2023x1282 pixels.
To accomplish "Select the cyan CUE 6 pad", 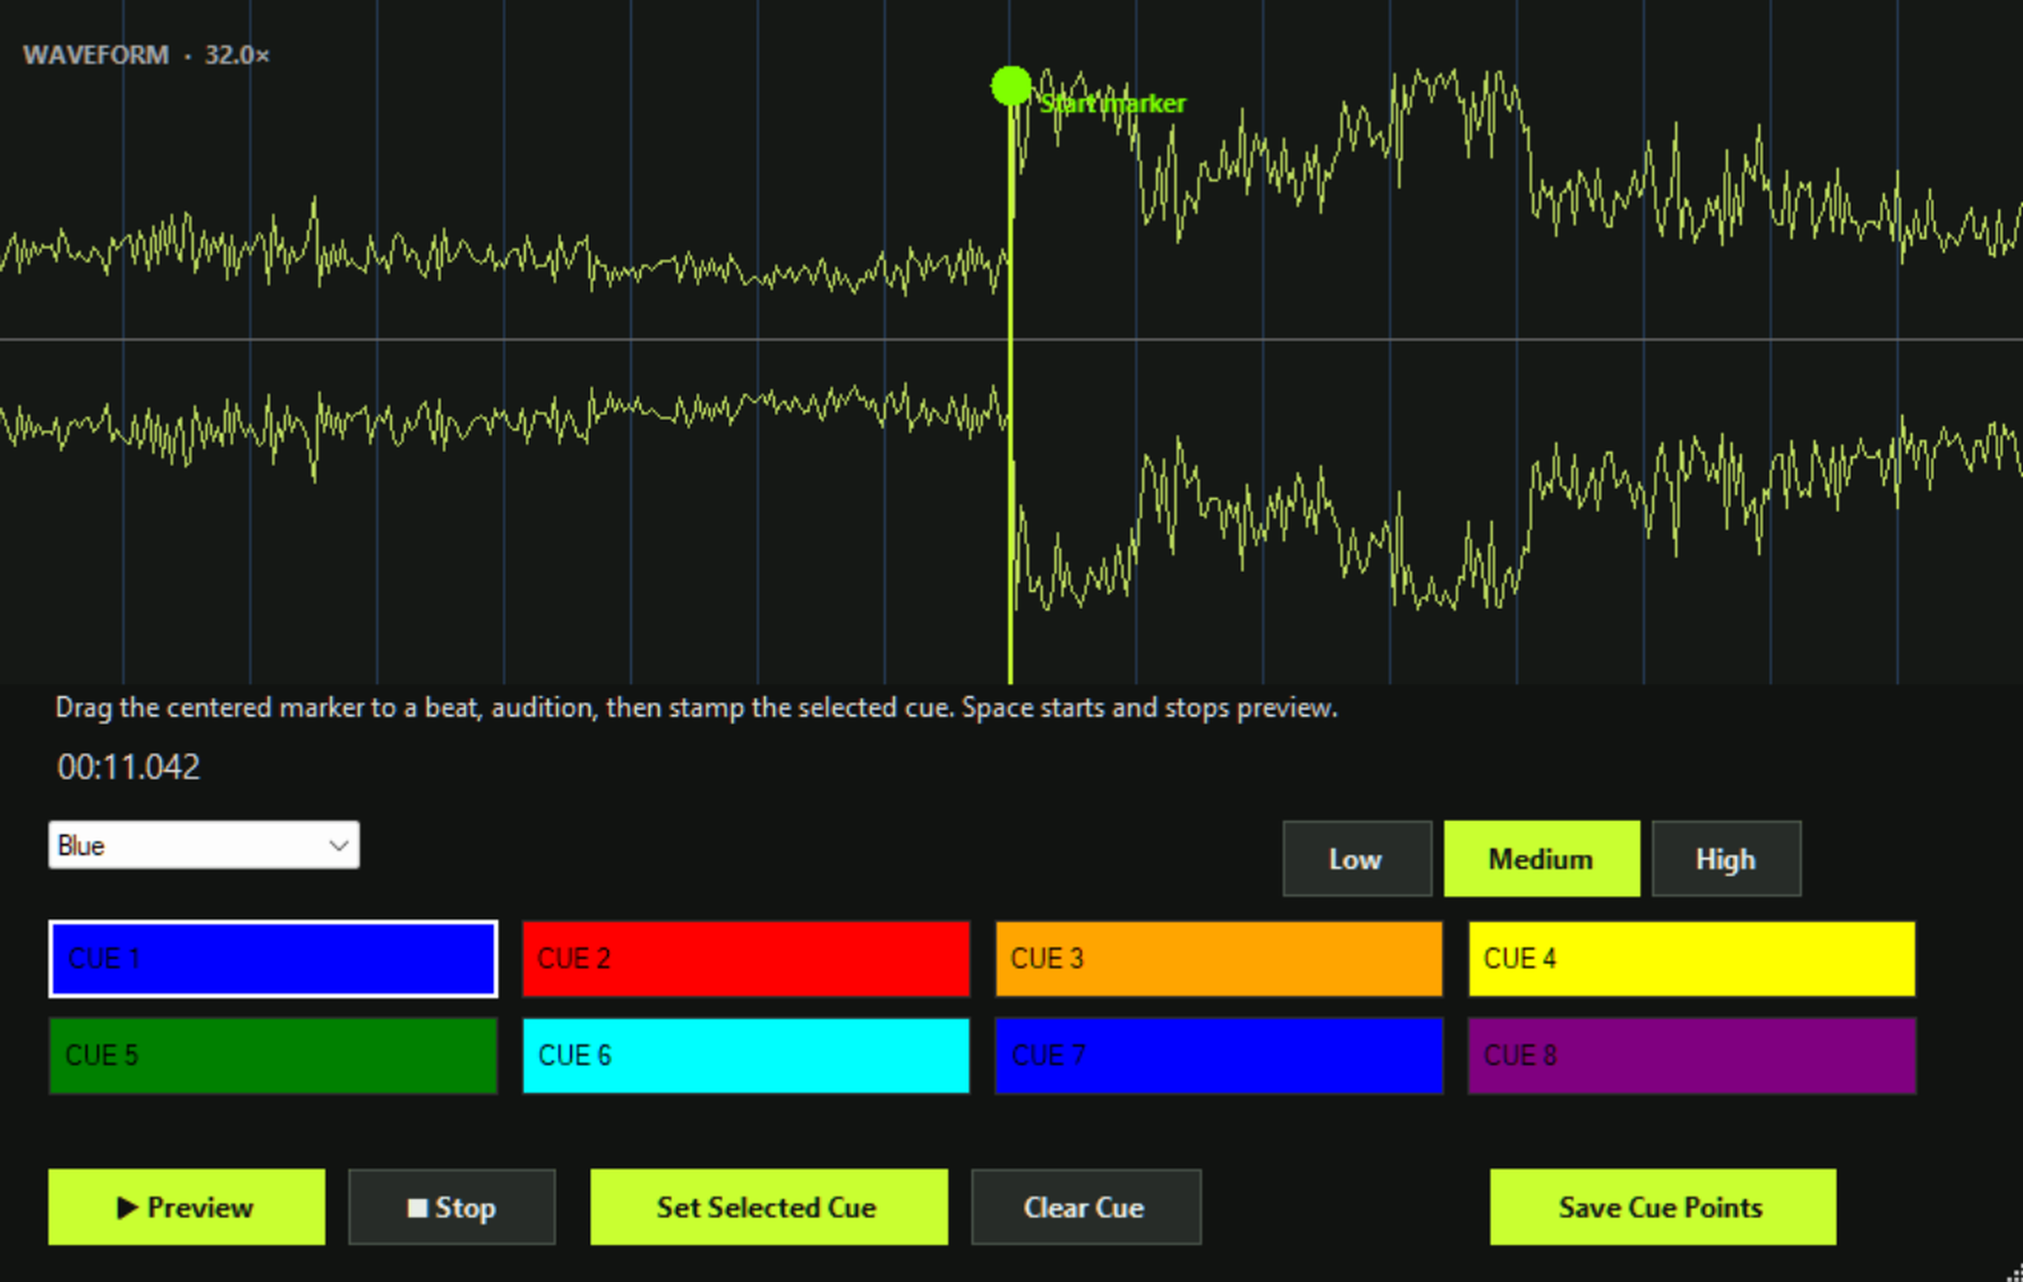I will pos(746,1055).
